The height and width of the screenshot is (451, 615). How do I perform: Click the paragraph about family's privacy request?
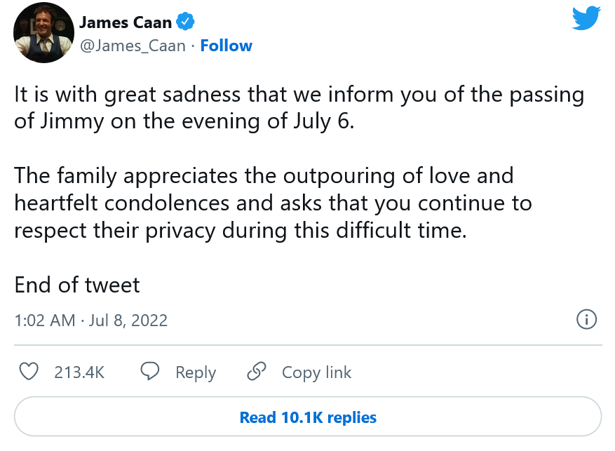pos(273,203)
